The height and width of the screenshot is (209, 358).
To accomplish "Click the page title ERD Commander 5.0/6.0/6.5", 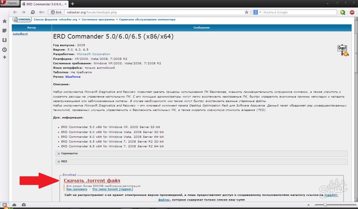I will pos(113,37).
